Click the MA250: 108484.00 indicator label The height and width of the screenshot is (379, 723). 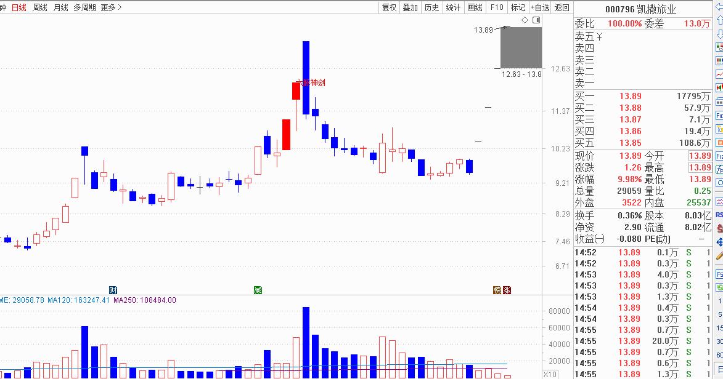click(145, 300)
